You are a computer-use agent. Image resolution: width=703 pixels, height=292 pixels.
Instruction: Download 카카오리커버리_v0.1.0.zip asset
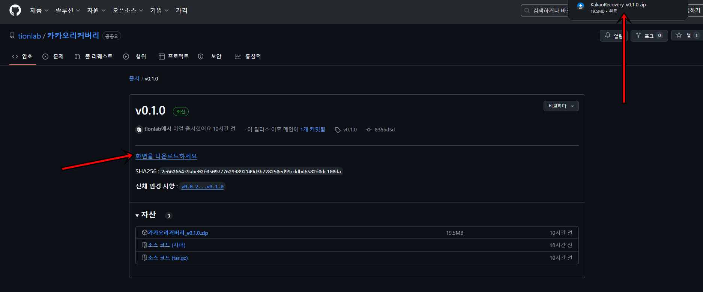(x=178, y=233)
